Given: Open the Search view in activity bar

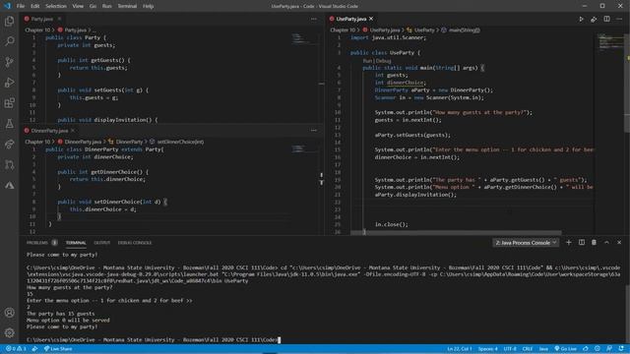Looking at the screenshot, I should 9,41.
